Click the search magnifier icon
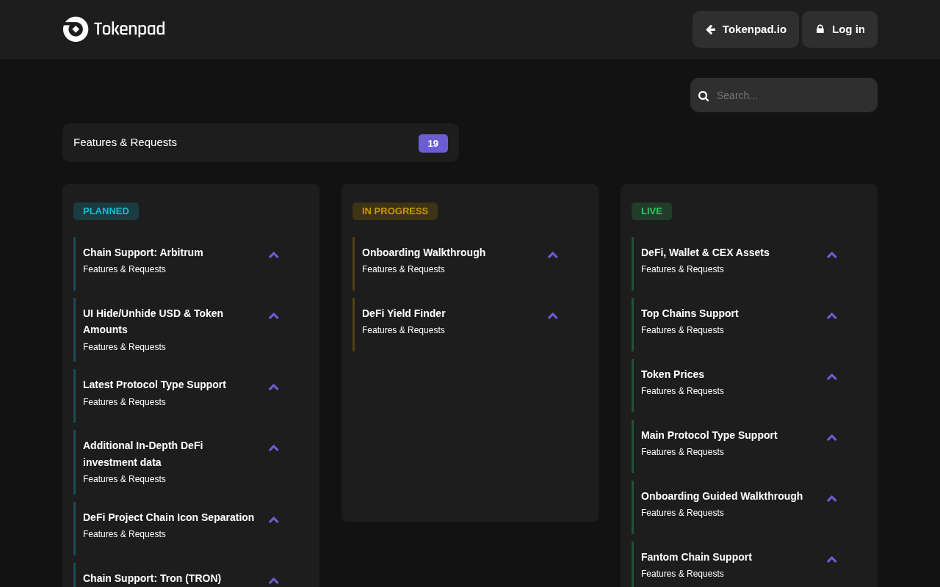Viewport: 940px width, 587px height. point(704,96)
